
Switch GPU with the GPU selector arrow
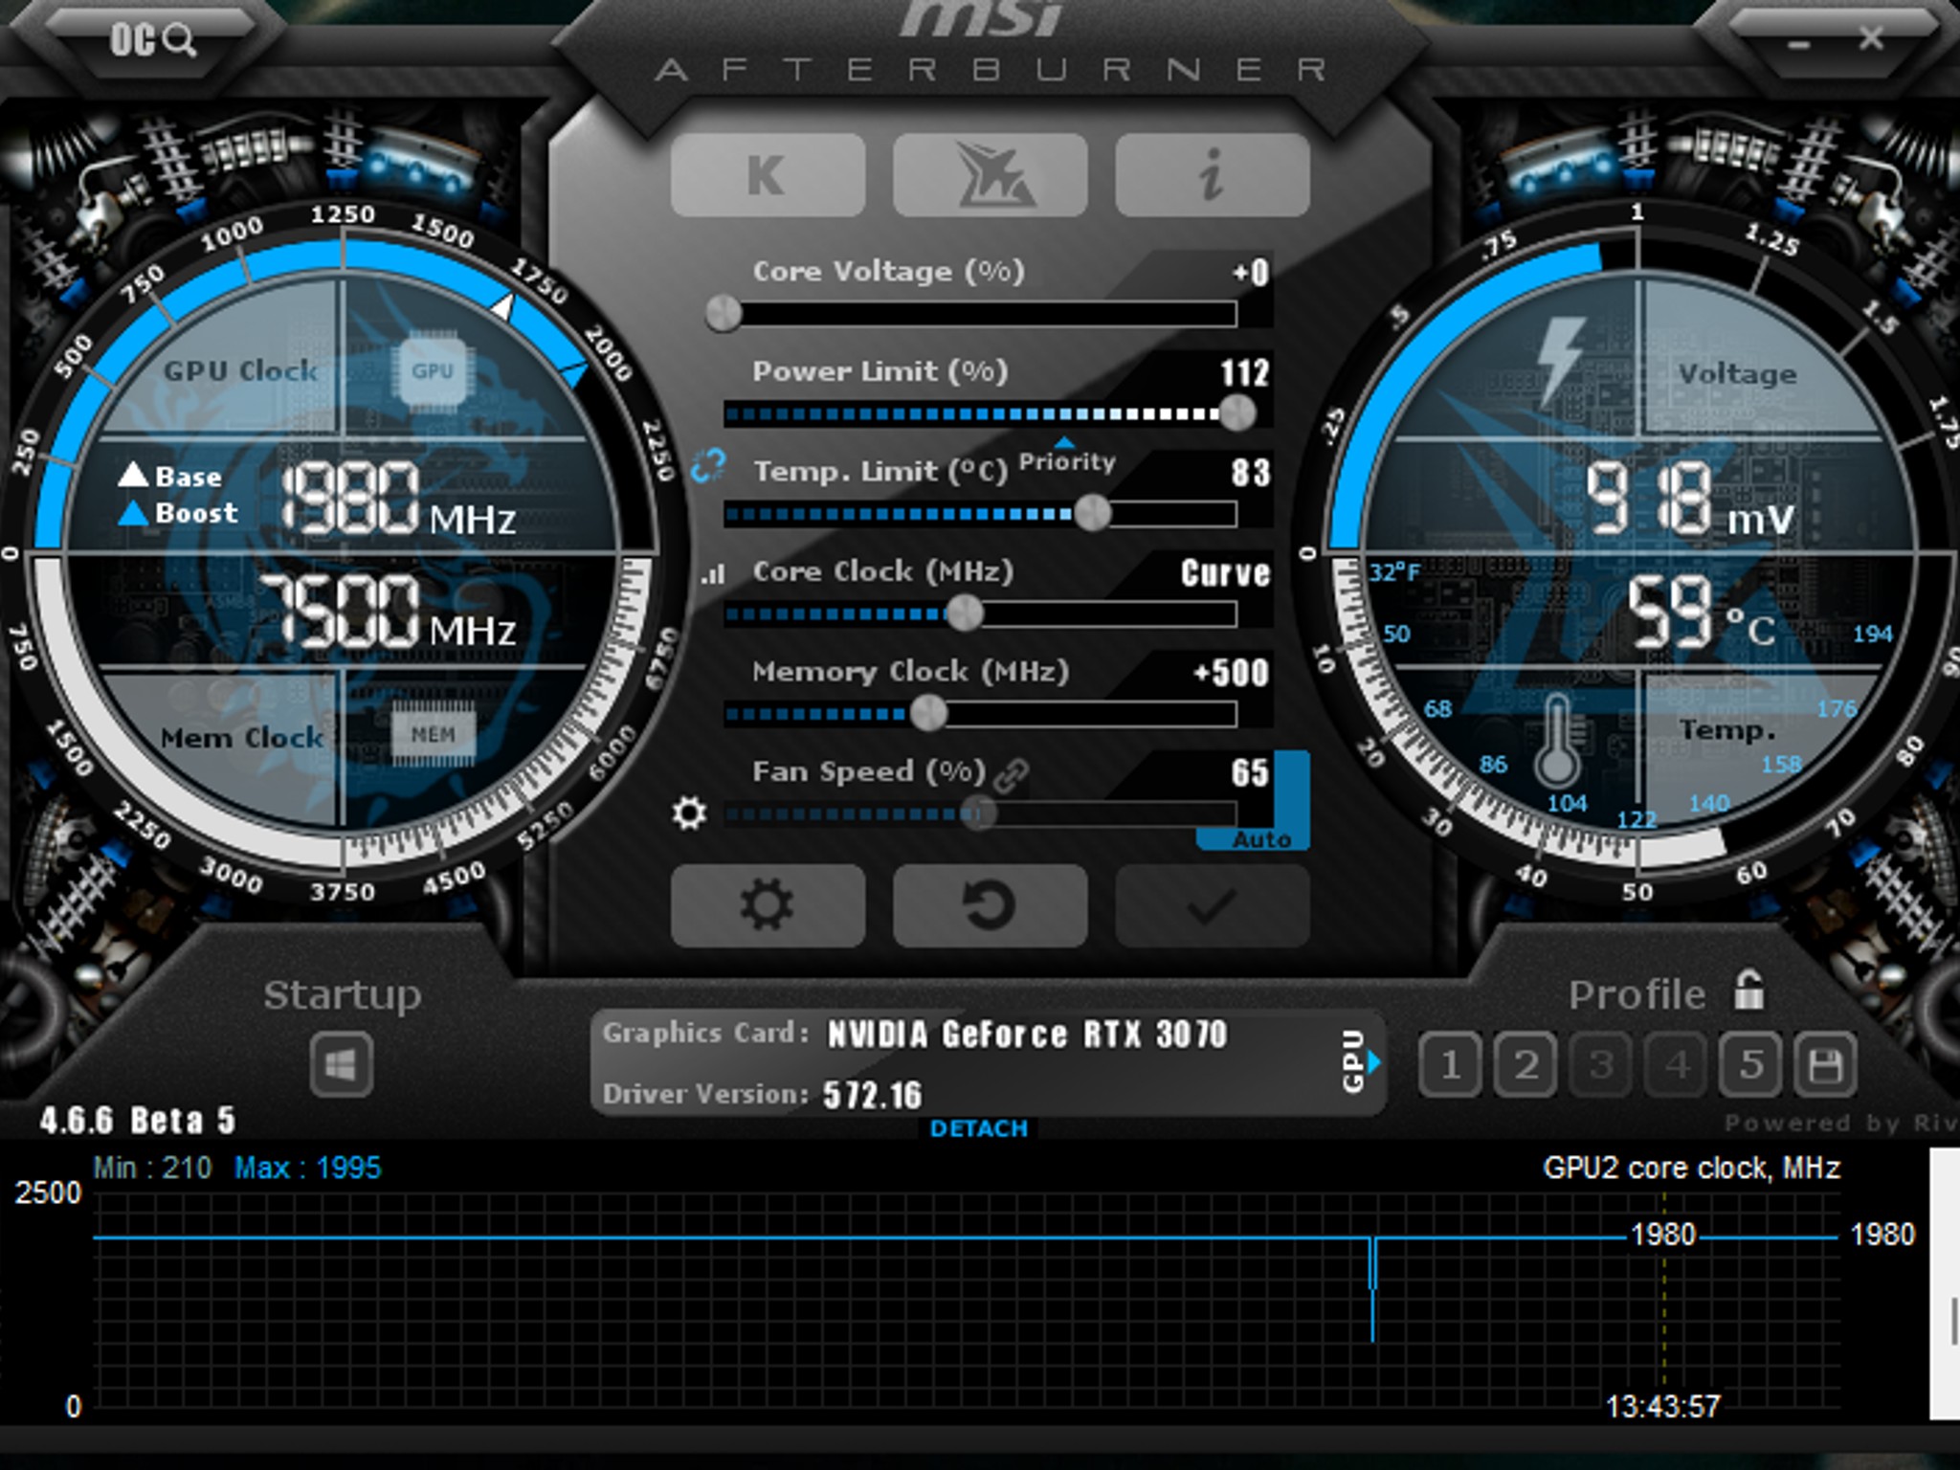[x=1375, y=1061]
